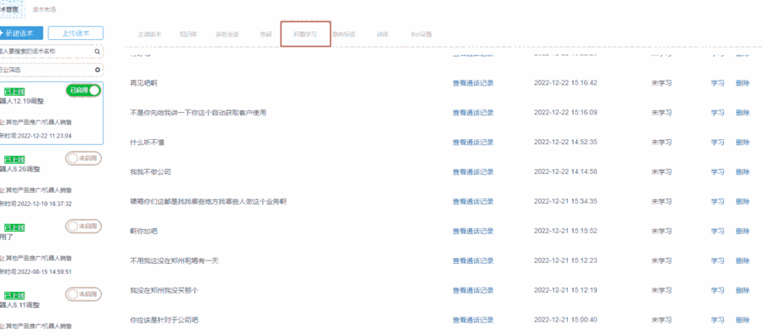View call record for 再见吧啊
Viewport: 763px width, 336px height.
click(473, 83)
